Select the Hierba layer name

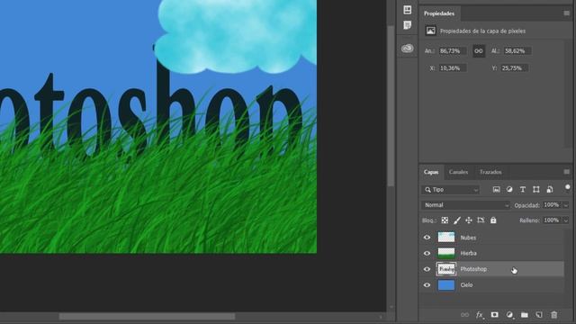coord(468,253)
